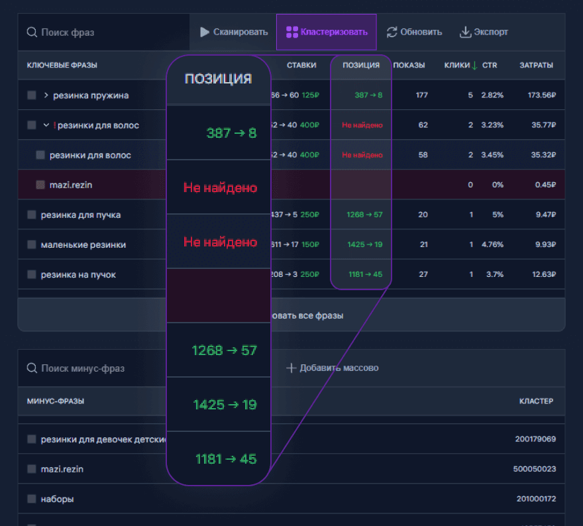
Task: Click the Обновить refresh icon
Action: coord(392,32)
